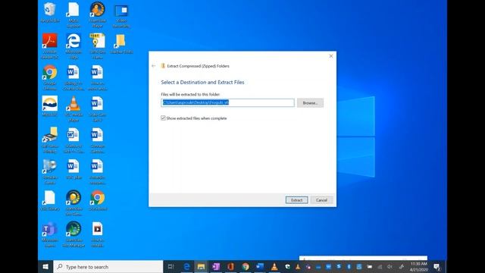Select the video file icon on the desktop

click(x=98, y=234)
